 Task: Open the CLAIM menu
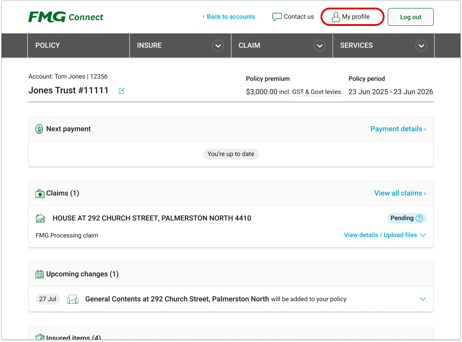[x=282, y=46]
